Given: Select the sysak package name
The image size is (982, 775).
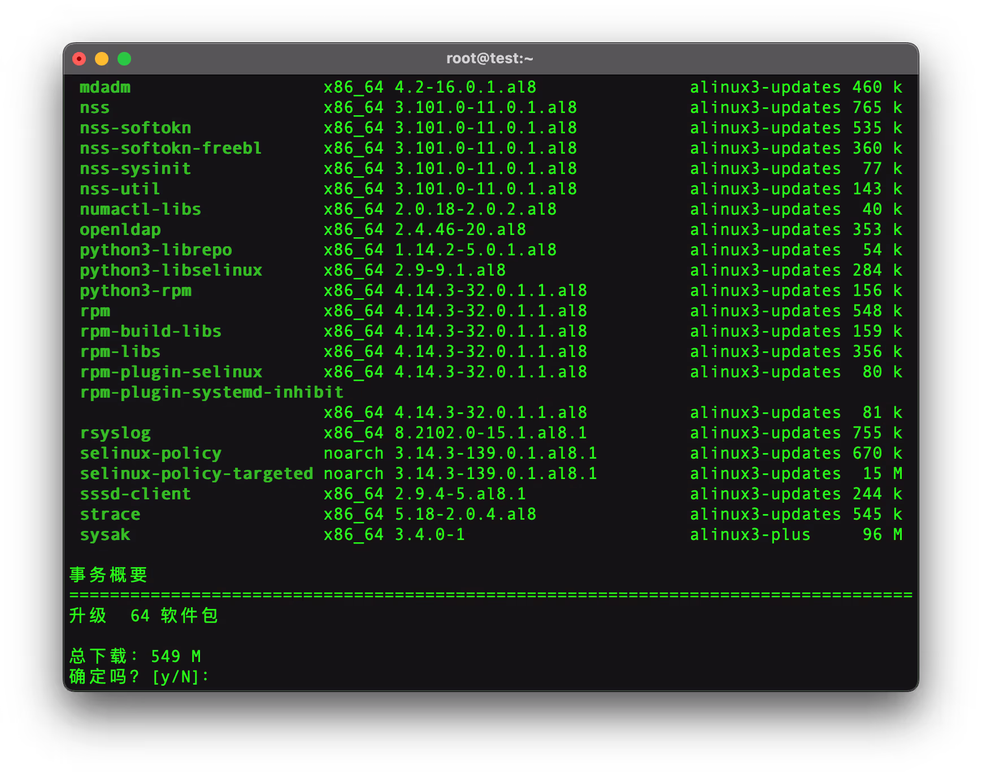Looking at the screenshot, I should 105,535.
